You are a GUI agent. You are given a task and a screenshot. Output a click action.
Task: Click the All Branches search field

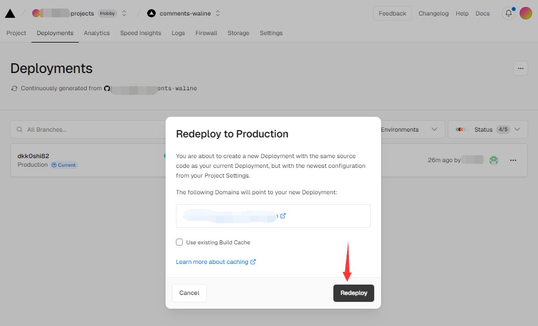tap(86, 130)
